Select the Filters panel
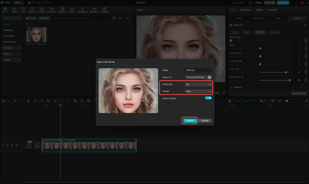Viewport: 309px width, 184px height. [71, 10]
